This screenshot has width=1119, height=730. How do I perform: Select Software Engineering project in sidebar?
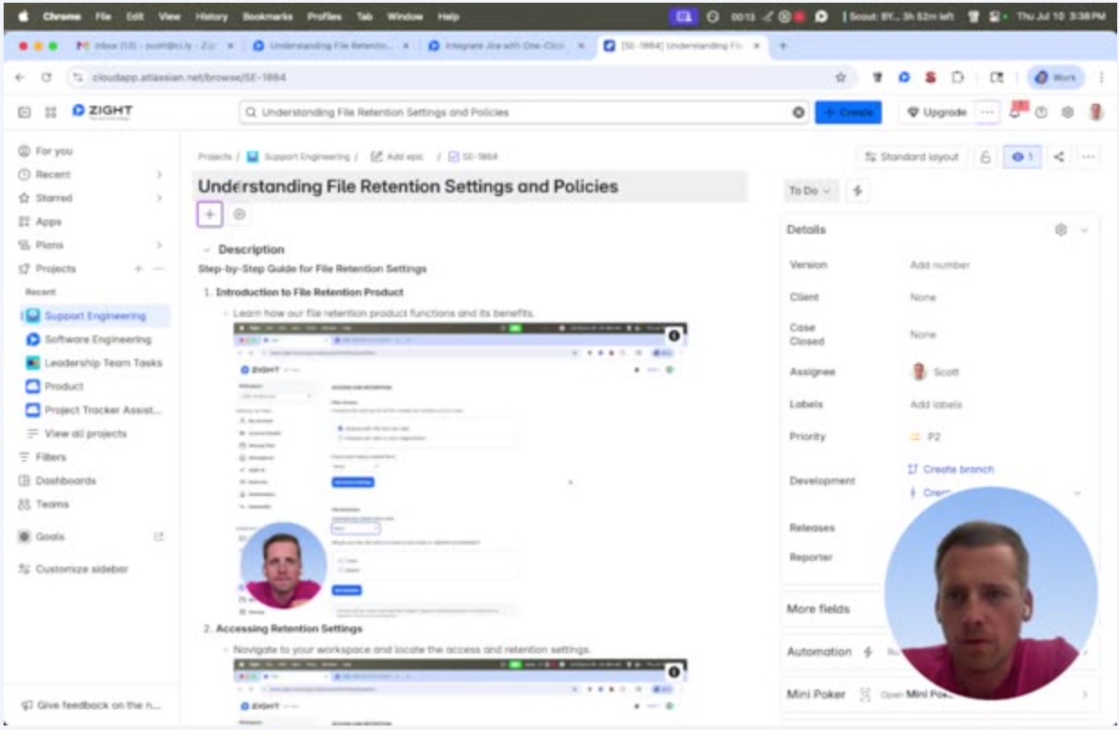(98, 340)
